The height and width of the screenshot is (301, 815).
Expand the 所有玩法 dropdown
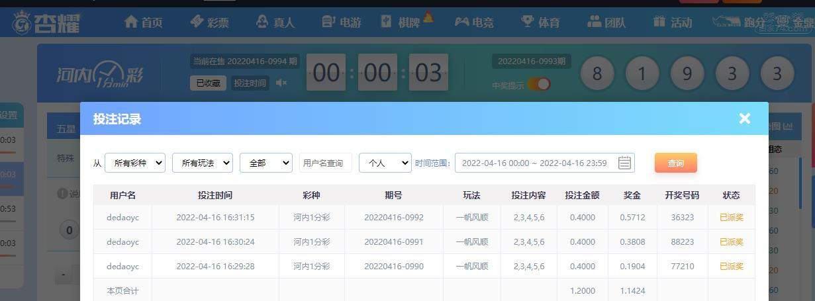pyautogui.click(x=203, y=163)
